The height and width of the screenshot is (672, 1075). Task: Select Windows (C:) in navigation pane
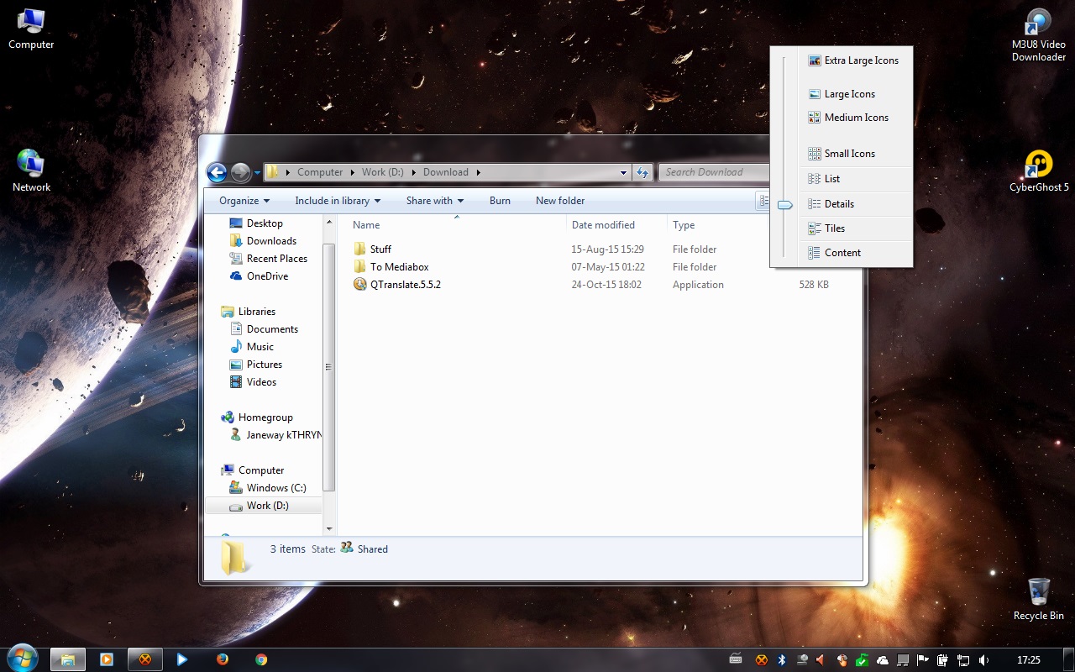[x=275, y=488]
